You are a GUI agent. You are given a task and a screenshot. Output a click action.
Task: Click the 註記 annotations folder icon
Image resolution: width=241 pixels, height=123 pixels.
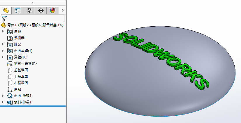[x=10, y=44]
